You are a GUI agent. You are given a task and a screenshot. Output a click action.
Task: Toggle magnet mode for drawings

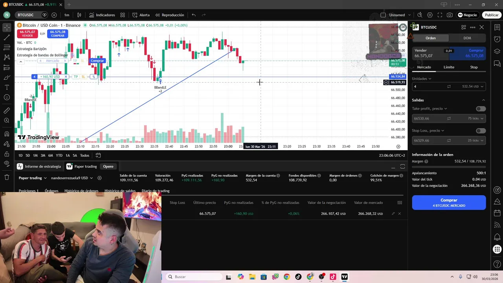pyautogui.click(x=7, y=134)
